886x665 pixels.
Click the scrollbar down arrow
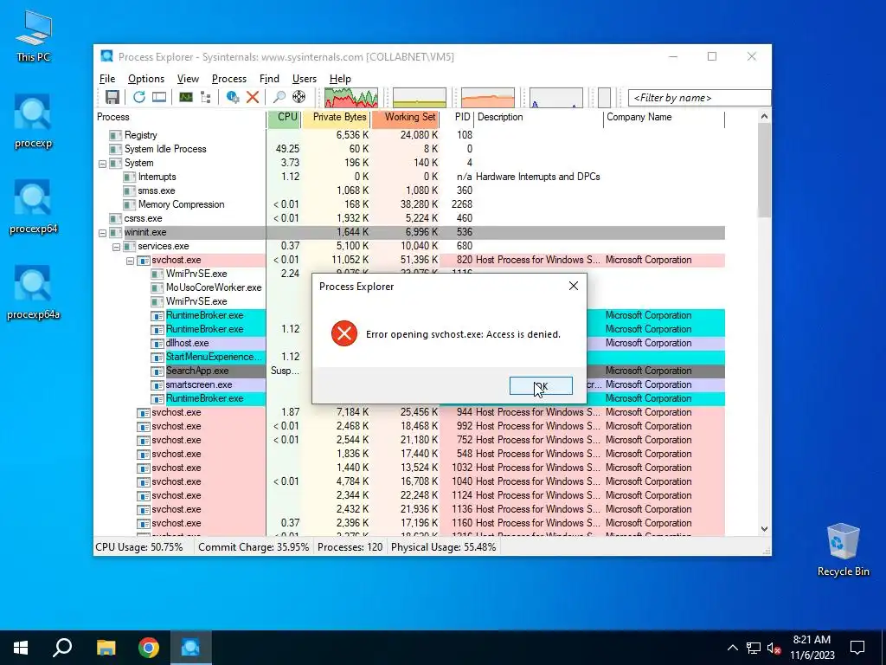click(764, 529)
